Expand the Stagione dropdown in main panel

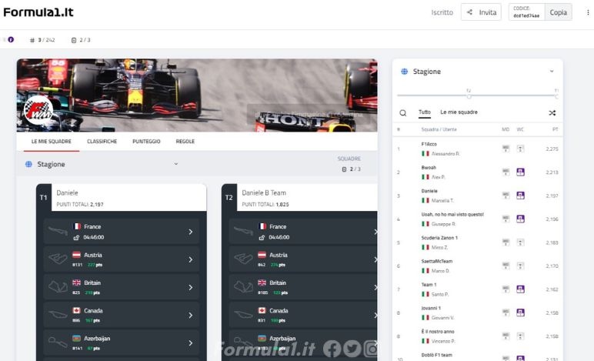175,163
